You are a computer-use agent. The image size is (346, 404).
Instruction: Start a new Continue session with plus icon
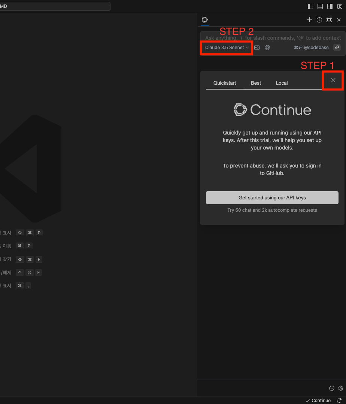pyautogui.click(x=309, y=20)
